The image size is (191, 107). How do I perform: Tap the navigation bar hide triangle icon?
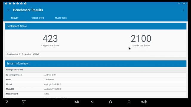point(7,102)
